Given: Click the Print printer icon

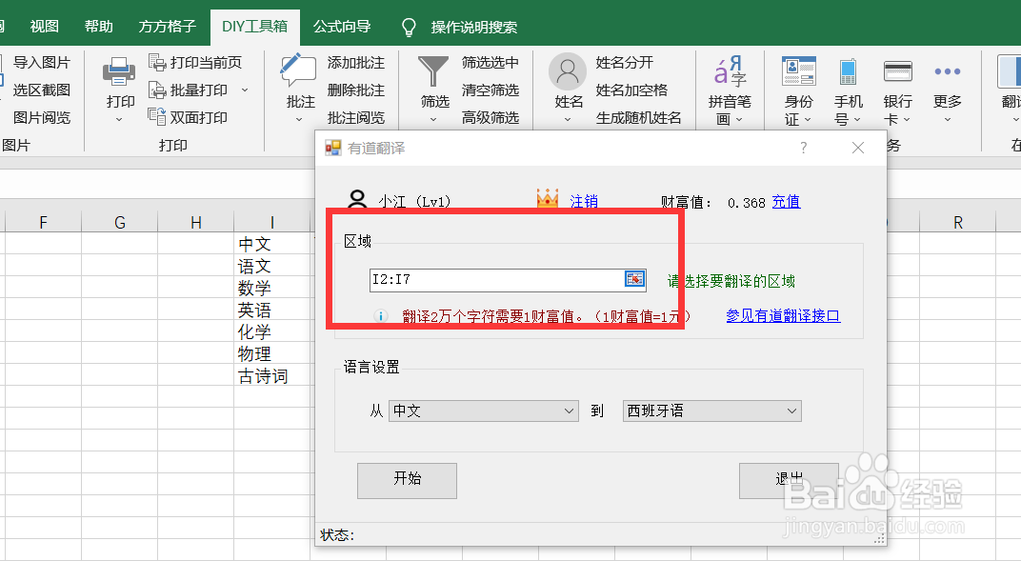Looking at the screenshot, I should (x=119, y=70).
